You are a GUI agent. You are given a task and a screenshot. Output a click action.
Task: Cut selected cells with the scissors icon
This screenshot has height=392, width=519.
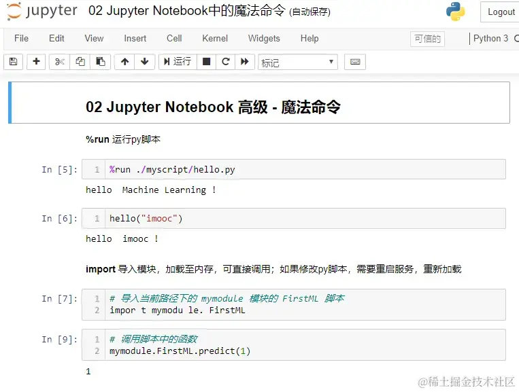point(60,62)
